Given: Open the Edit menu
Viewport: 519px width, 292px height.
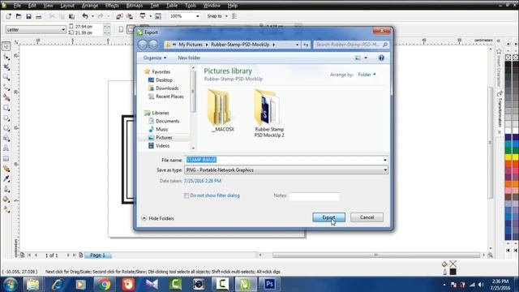Looking at the screenshot, I should click(32, 6).
